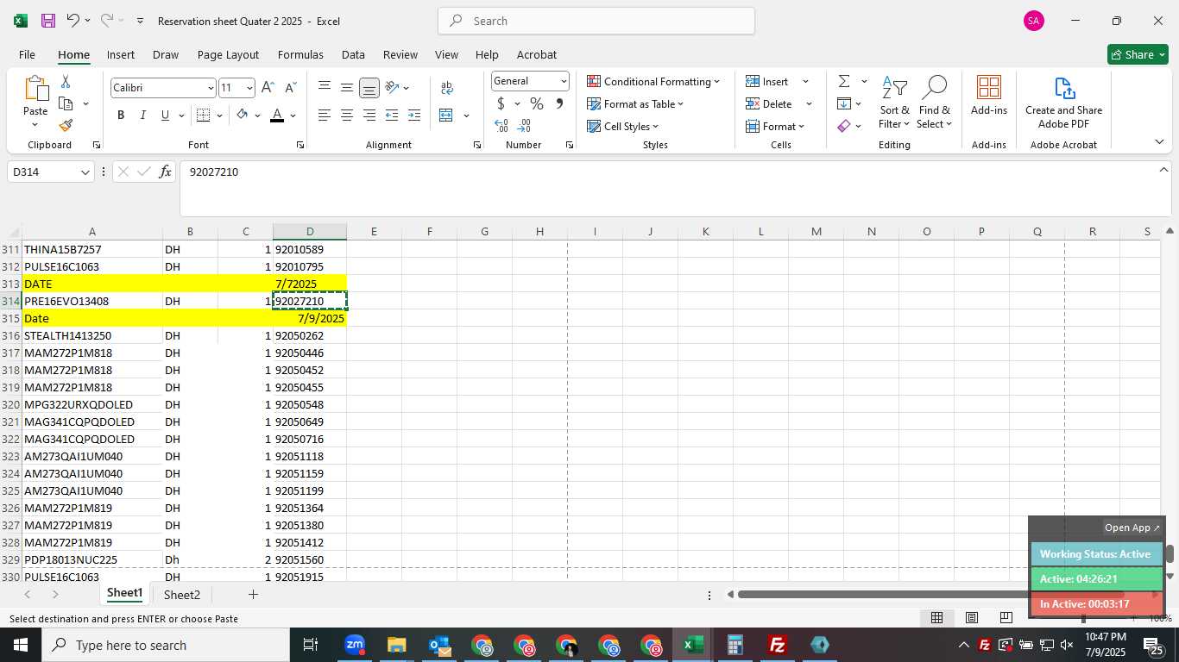The height and width of the screenshot is (662, 1179).
Task: Open the Name Box dropdown
Action: click(x=85, y=172)
